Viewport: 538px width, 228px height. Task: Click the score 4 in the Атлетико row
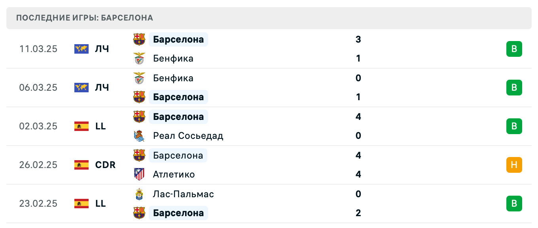coord(358,174)
